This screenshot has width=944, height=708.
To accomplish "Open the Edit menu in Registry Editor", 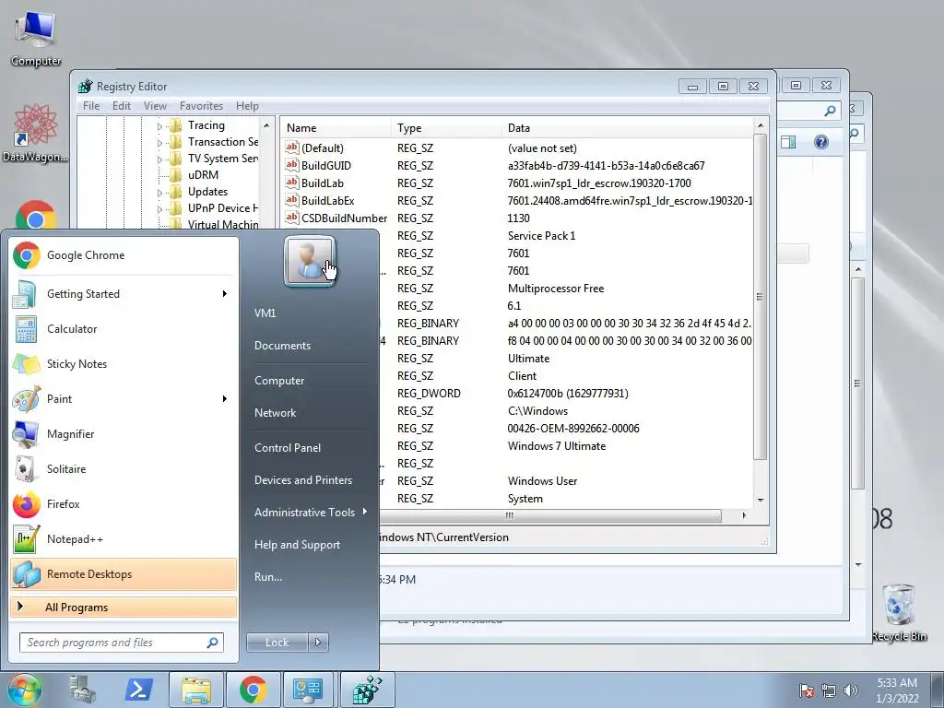I will (x=122, y=106).
